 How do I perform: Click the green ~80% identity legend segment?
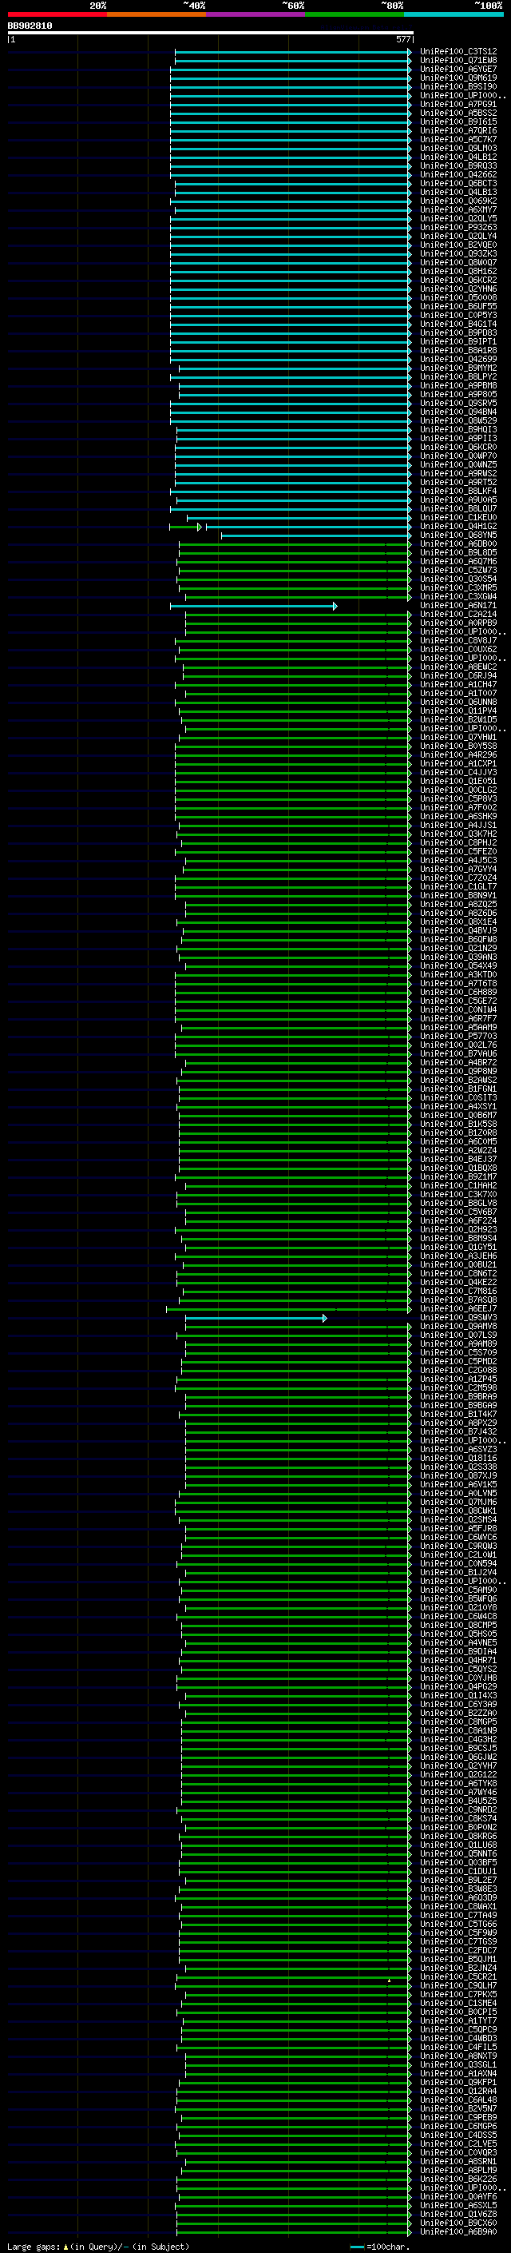[x=355, y=14]
